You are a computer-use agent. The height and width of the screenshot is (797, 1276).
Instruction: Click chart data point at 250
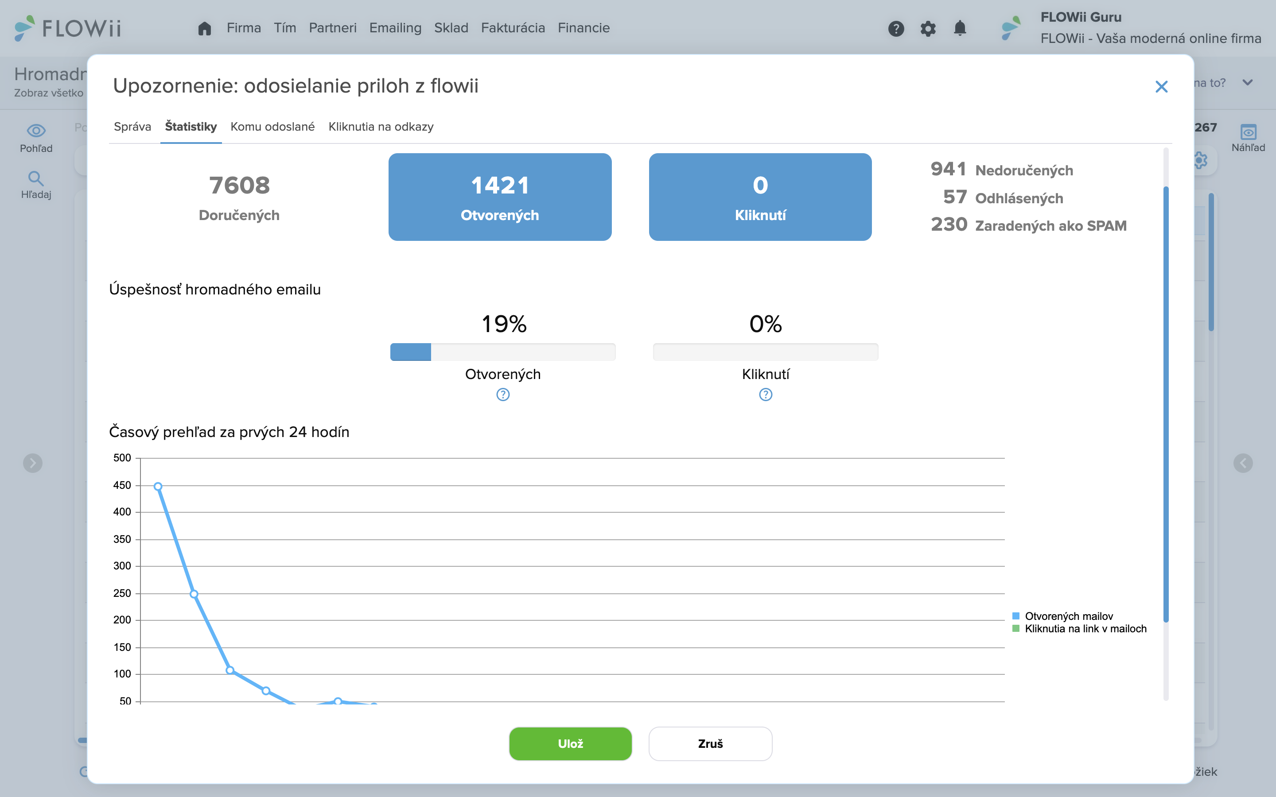(194, 594)
